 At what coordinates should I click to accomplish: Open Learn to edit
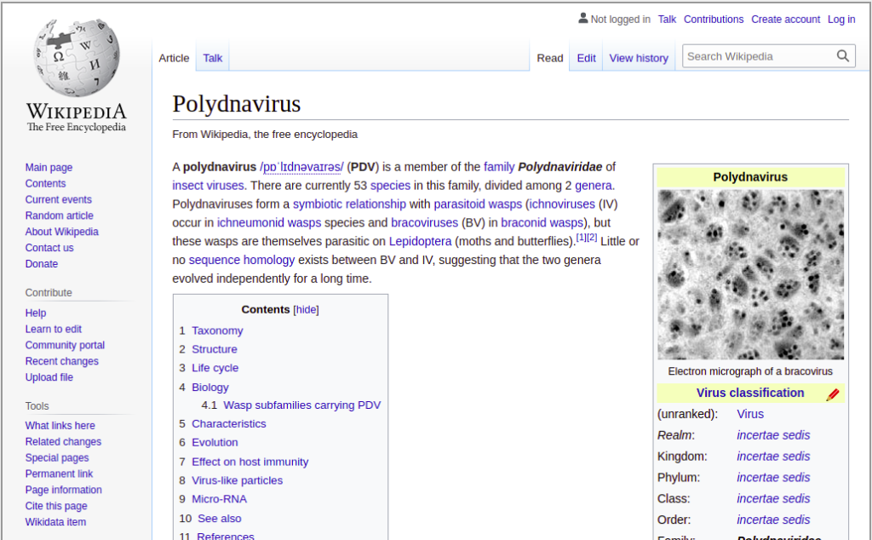point(54,330)
